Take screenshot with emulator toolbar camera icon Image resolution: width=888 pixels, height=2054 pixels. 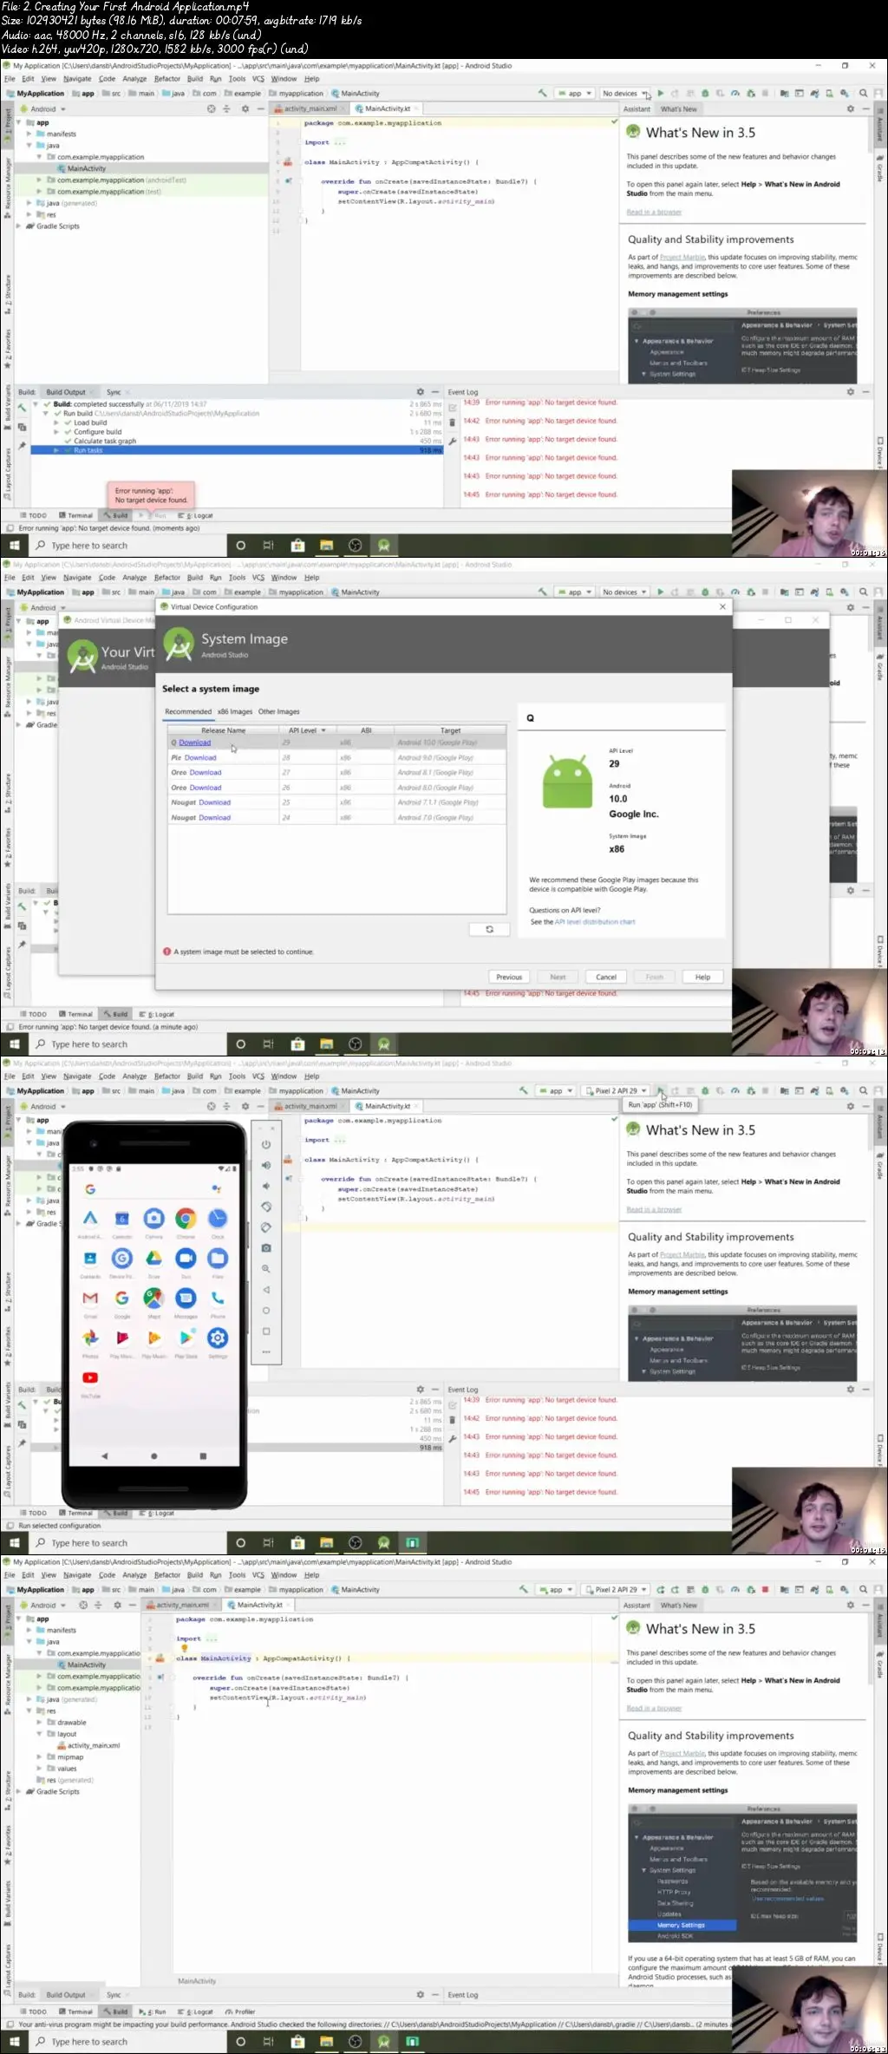[266, 1247]
